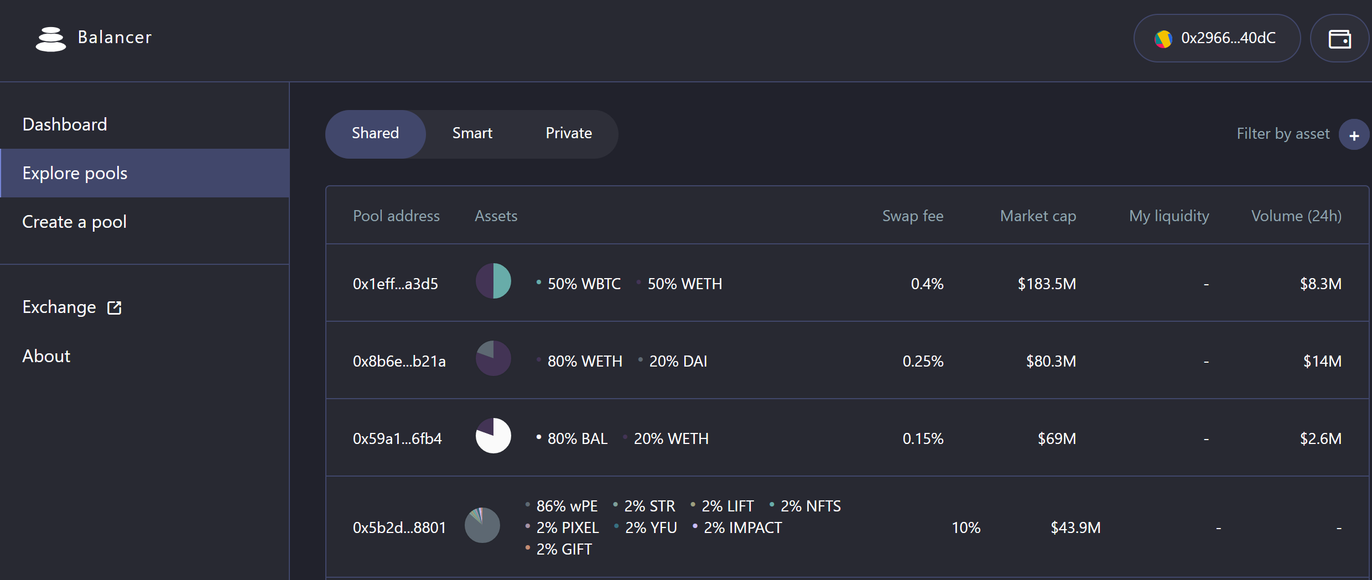Viewport: 1372px width, 580px height.
Task: Click the 0.4% swap fee value
Action: pos(927,284)
